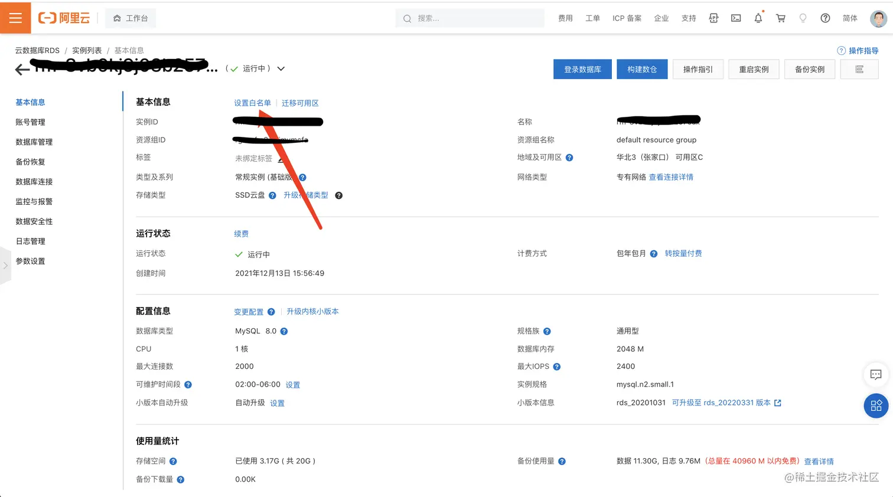
Task: Open help icon beside 存储空间
Action: pos(173,462)
